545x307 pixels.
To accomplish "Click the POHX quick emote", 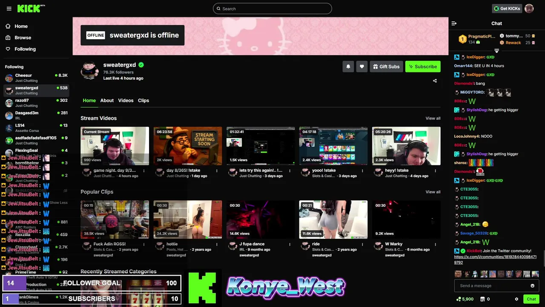I will (527, 274).
